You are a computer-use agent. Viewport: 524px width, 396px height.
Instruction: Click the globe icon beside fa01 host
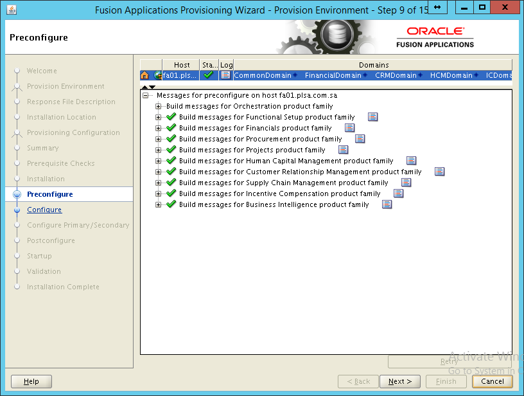(158, 75)
